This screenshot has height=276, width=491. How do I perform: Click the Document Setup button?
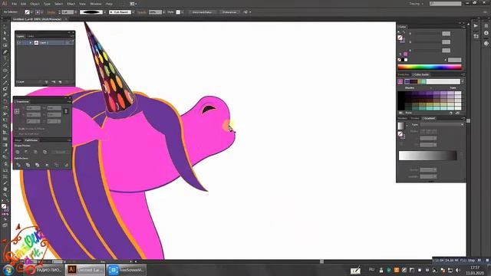click(202, 12)
